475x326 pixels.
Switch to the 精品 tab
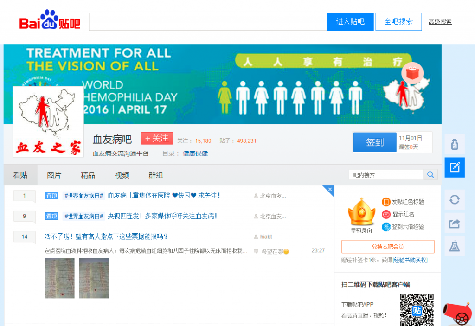click(x=88, y=175)
